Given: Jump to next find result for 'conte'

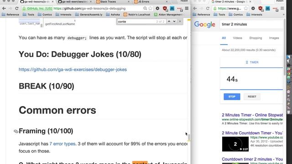Looking at the screenshot, I should tap(174, 21).
